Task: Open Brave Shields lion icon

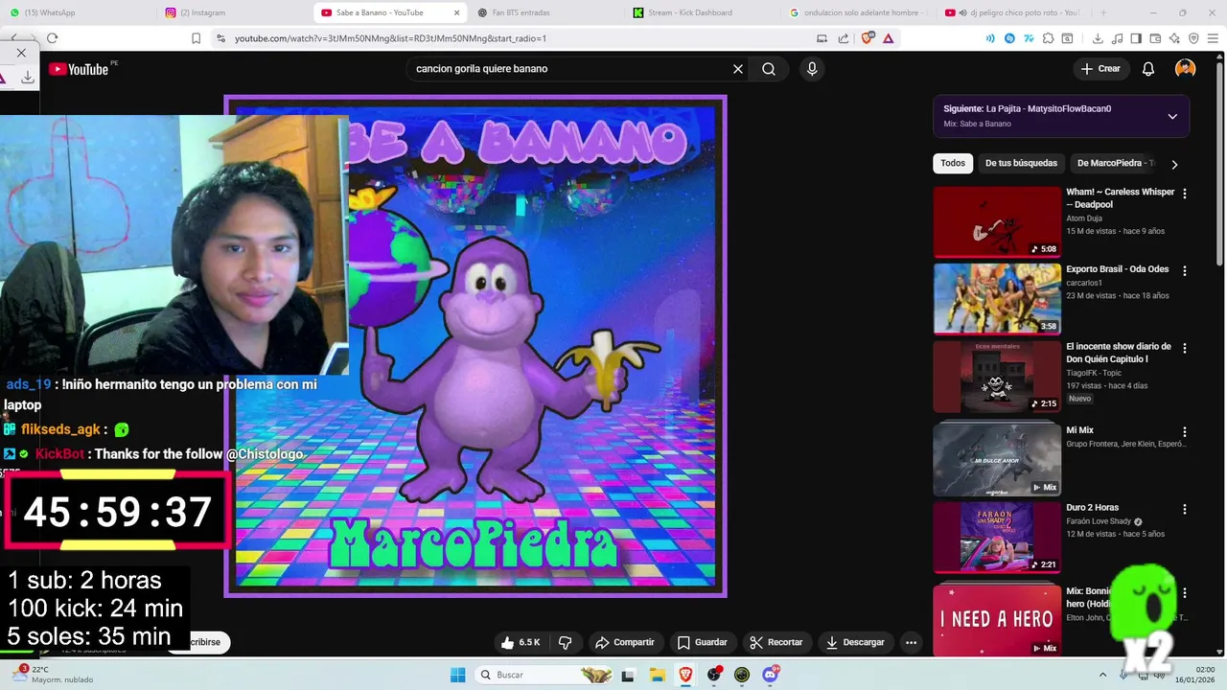Action: pyautogui.click(x=868, y=38)
